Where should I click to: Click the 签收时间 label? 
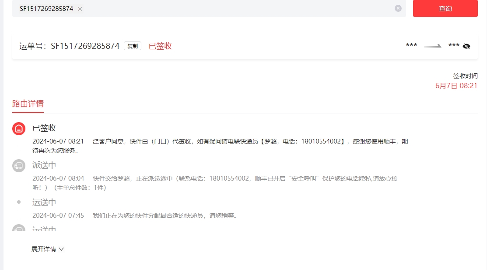click(465, 76)
